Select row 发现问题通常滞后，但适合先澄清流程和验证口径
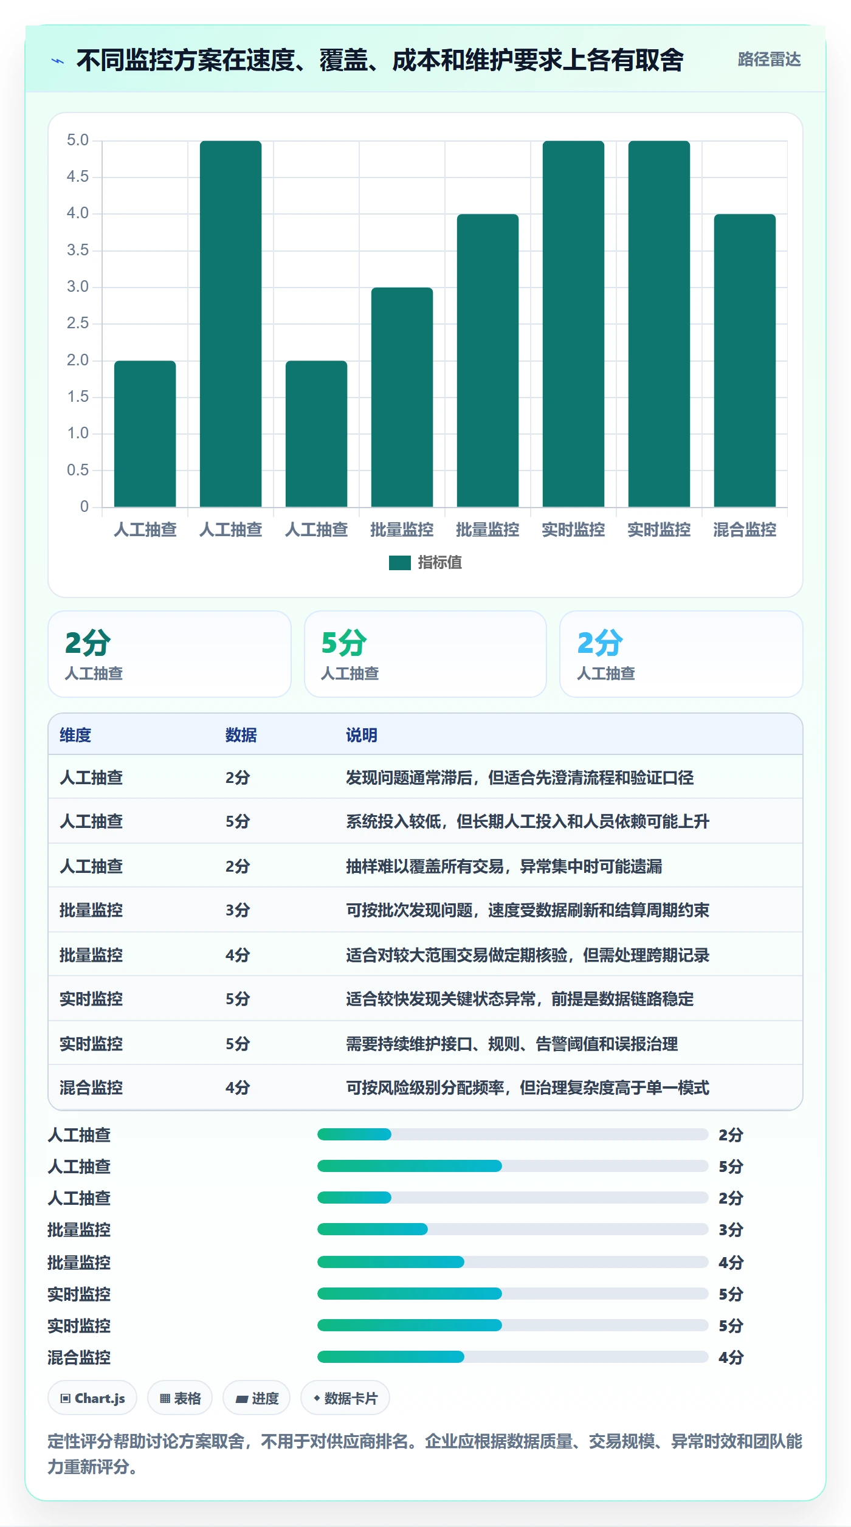The width and height of the screenshot is (851, 1527). 425,777
